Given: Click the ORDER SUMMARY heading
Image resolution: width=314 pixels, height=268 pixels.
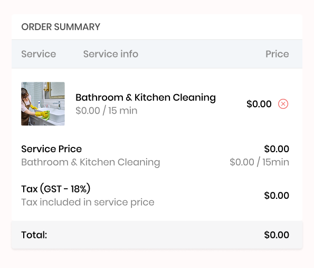Looking at the screenshot, I should pyautogui.click(x=61, y=27).
